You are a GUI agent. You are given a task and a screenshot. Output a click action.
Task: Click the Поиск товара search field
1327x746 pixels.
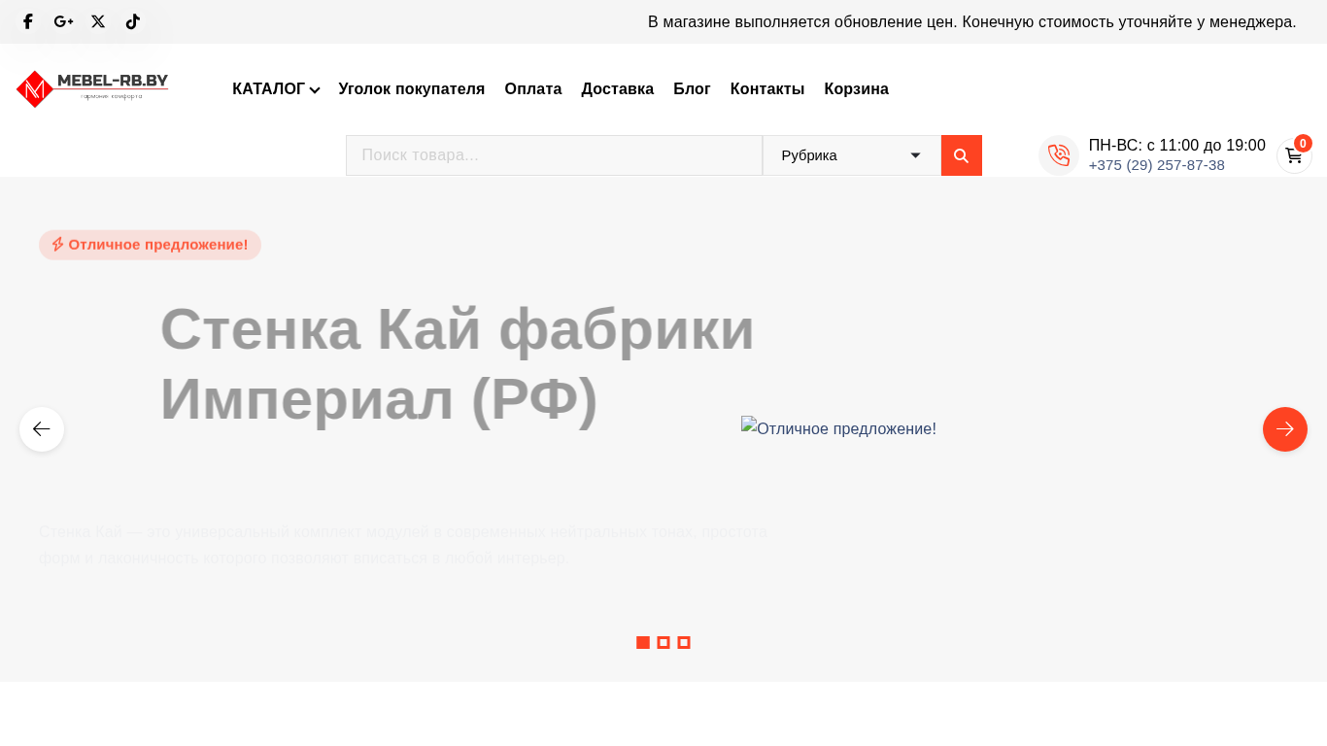pos(554,155)
